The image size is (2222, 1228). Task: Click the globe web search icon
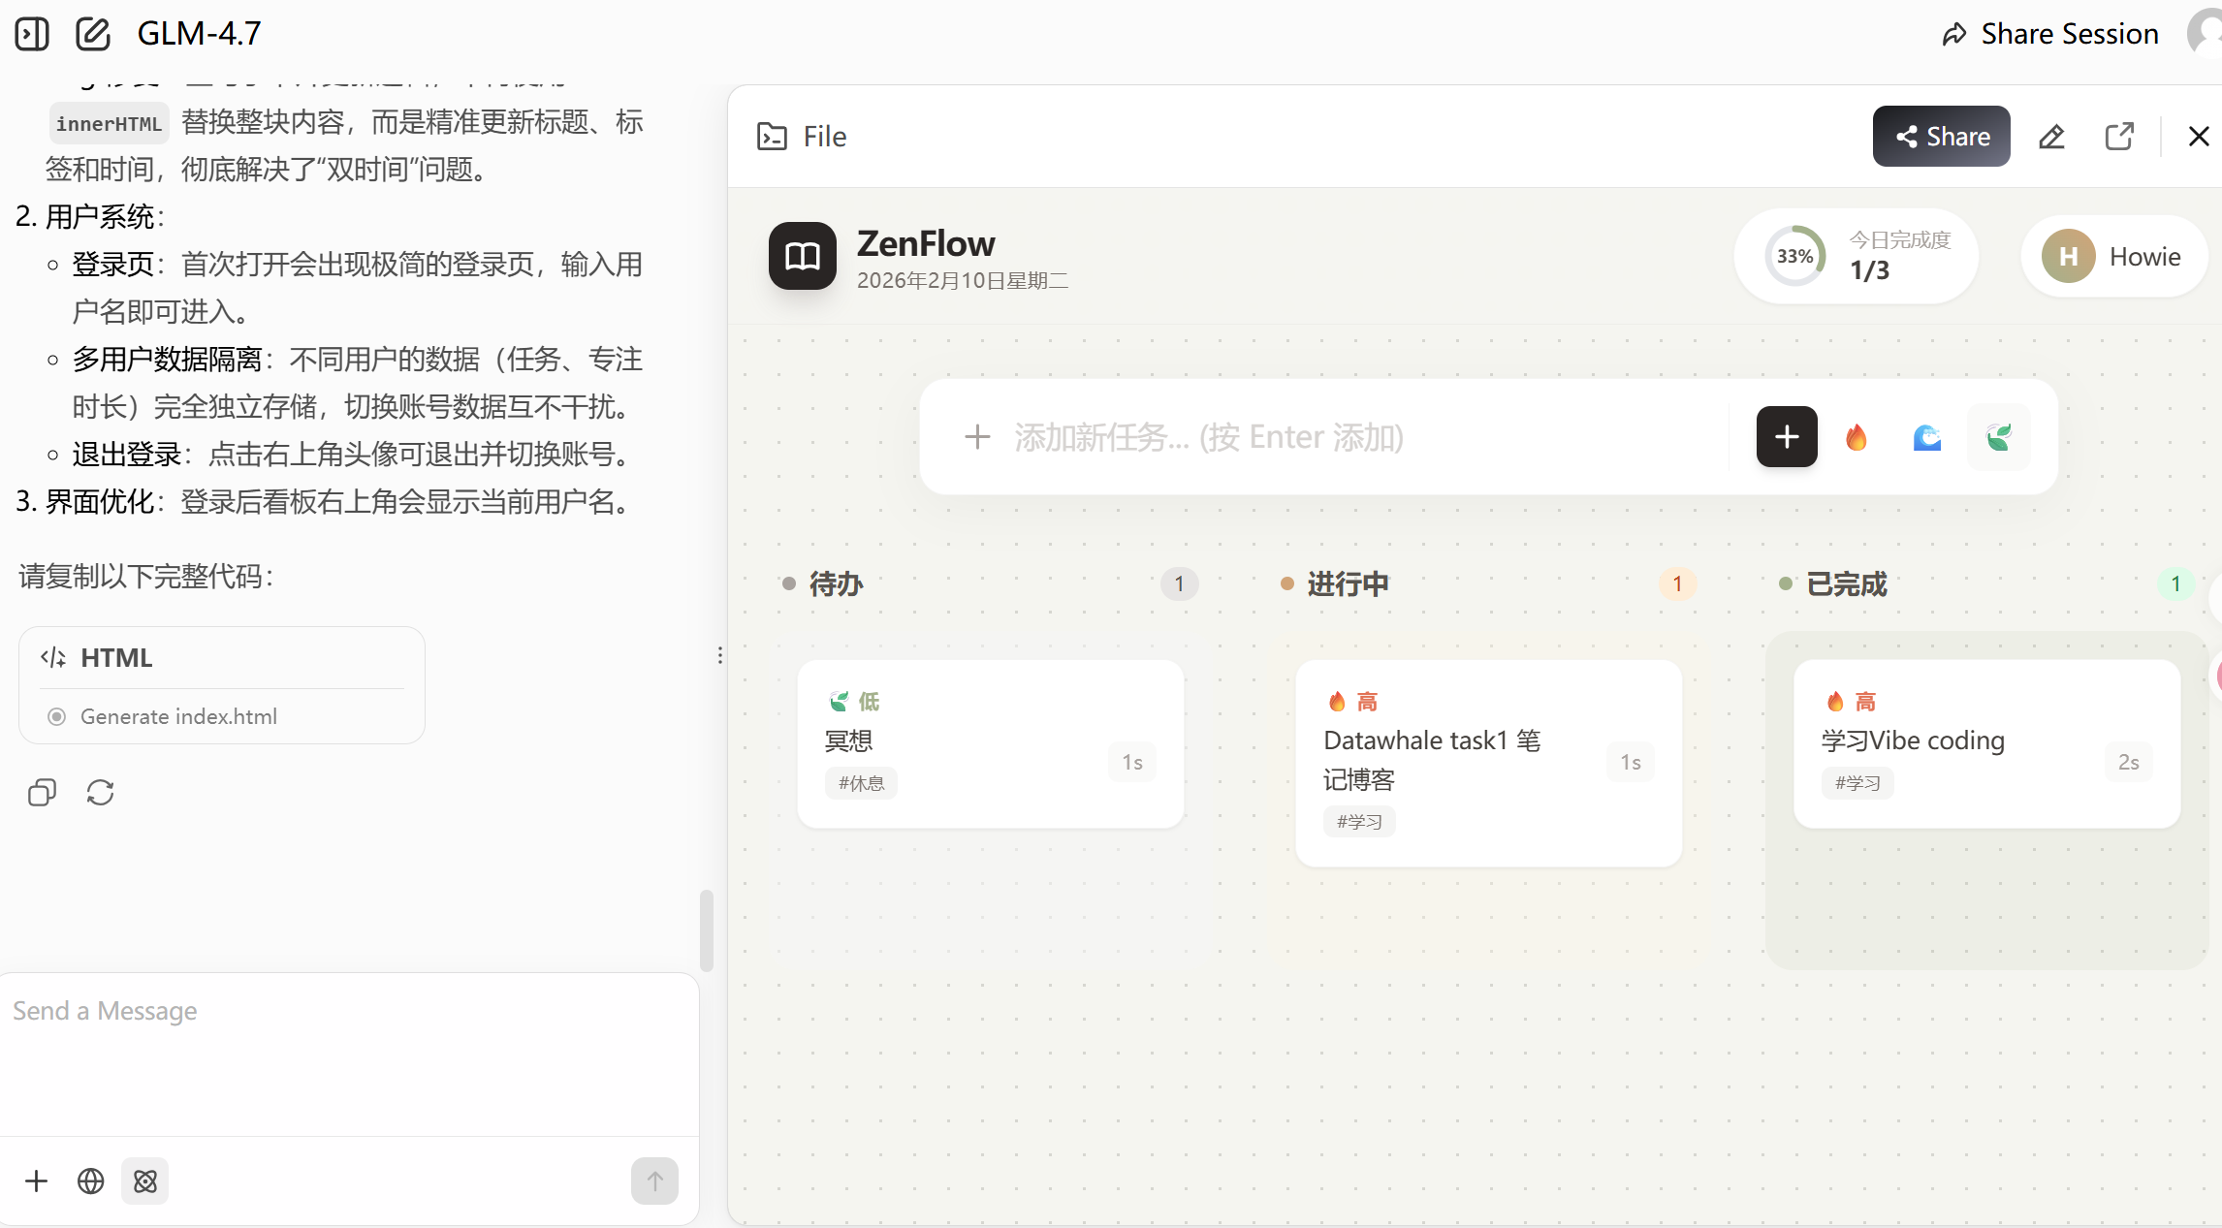[x=90, y=1181]
